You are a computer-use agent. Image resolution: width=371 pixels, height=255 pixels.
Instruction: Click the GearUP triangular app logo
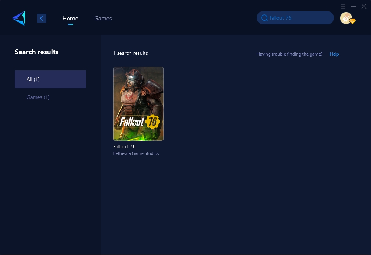tap(19, 18)
